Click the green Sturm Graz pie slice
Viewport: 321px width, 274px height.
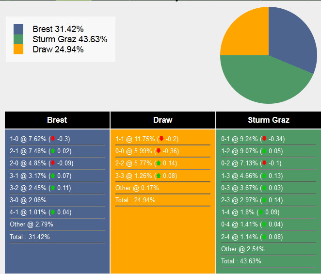pos(262,82)
